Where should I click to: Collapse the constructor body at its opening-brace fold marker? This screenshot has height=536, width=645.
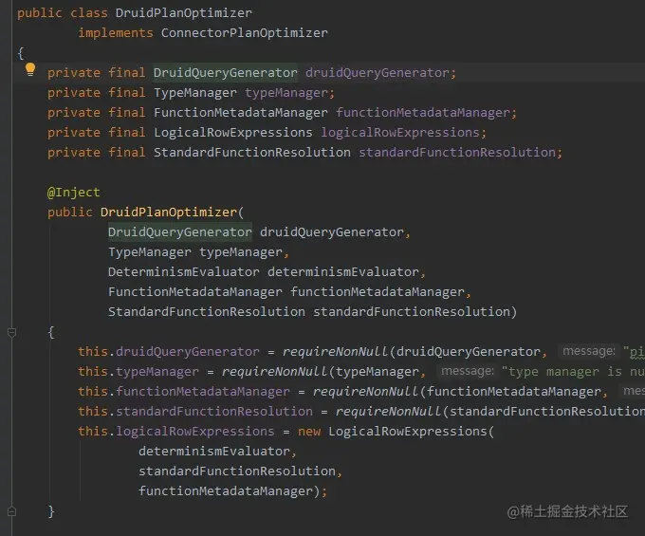[12, 332]
